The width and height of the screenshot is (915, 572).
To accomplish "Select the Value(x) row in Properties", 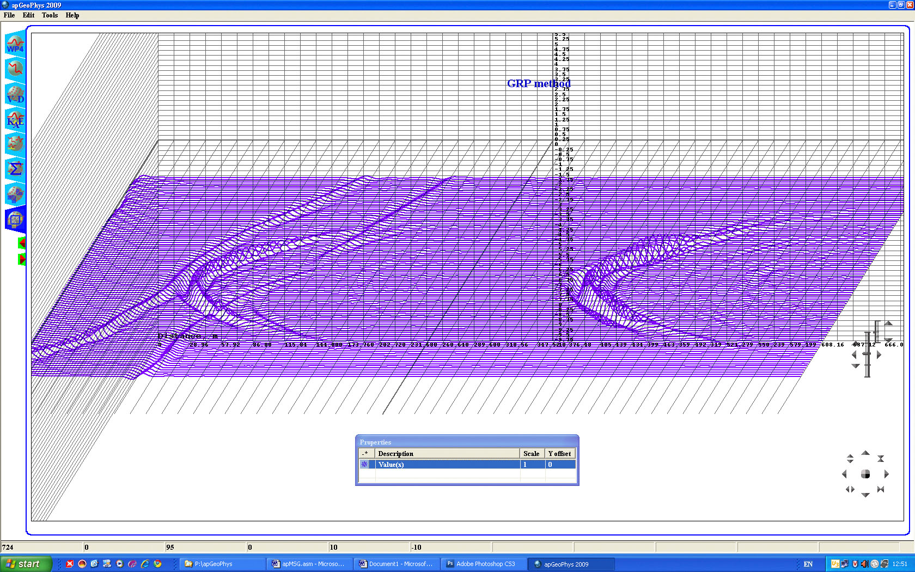I will click(x=447, y=465).
